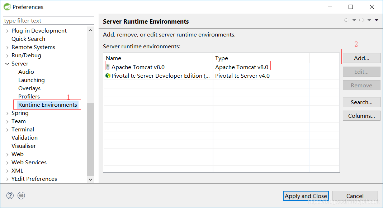Viewport: 383px width, 208px height.
Task: Click the tree scrollbar thumb
Action: [x=91, y=139]
